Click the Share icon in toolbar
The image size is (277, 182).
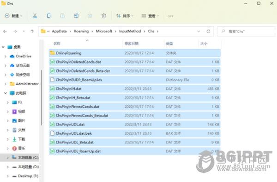click(x=90, y=16)
